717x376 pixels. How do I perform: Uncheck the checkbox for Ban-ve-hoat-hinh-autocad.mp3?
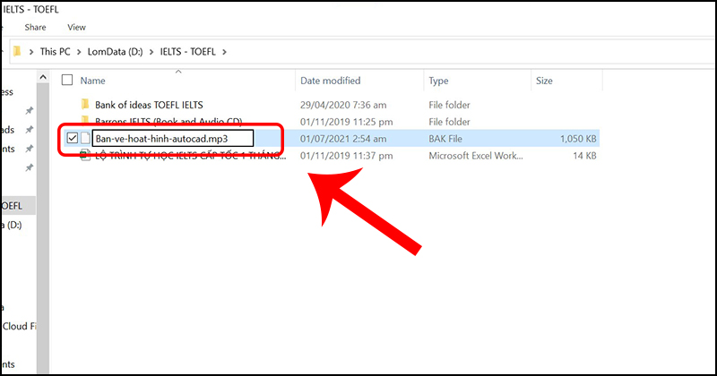coord(73,138)
